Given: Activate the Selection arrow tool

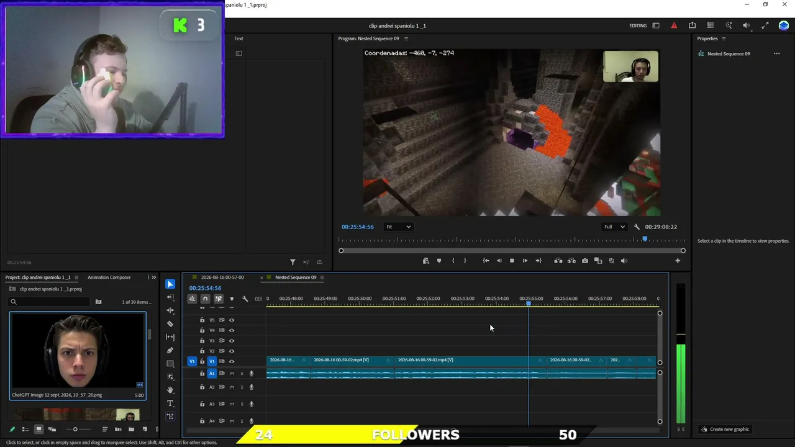Looking at the screenshot, I should click(x=170, y=284).
